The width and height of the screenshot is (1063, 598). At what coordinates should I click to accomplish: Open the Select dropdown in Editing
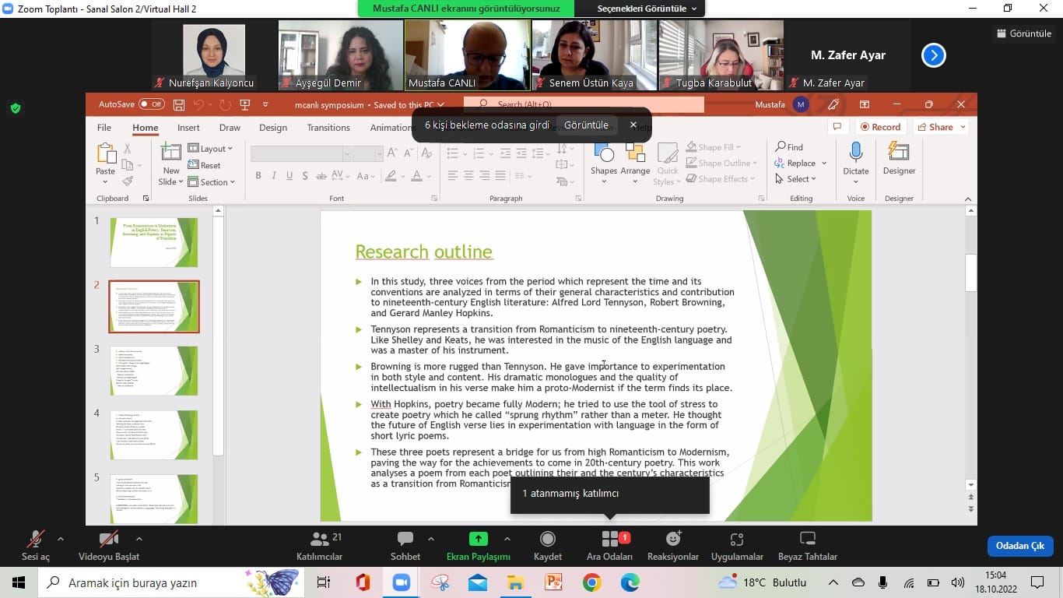[x=795, y=179]
